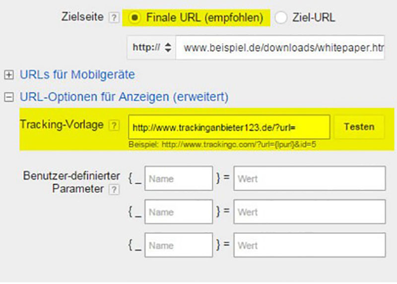This screenshot has height=284, width=397.
Task: Select the Ziel-URL radio button
Action: [x=281, y=18]
